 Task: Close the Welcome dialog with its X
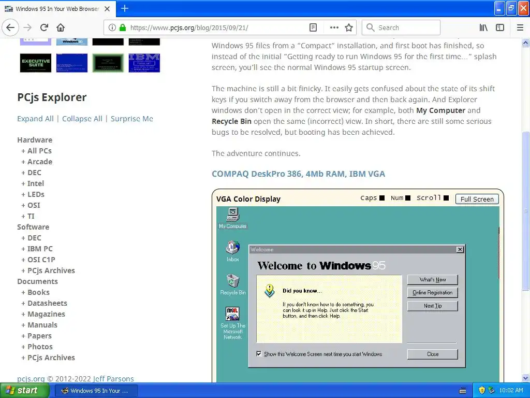tap(460, 249)
